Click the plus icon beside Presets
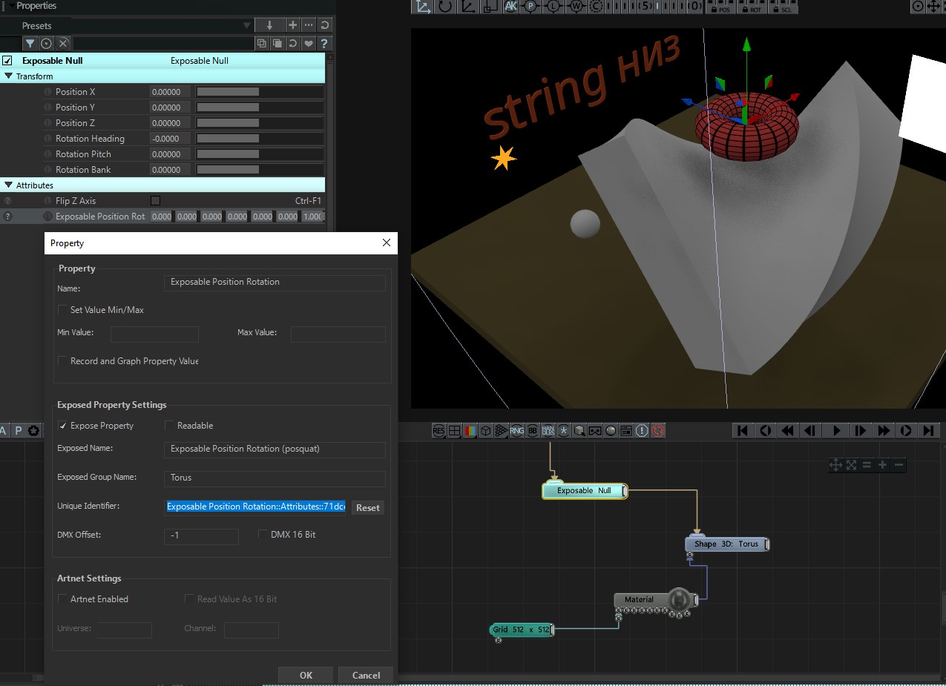946x686 pixels. coord(292,25)
